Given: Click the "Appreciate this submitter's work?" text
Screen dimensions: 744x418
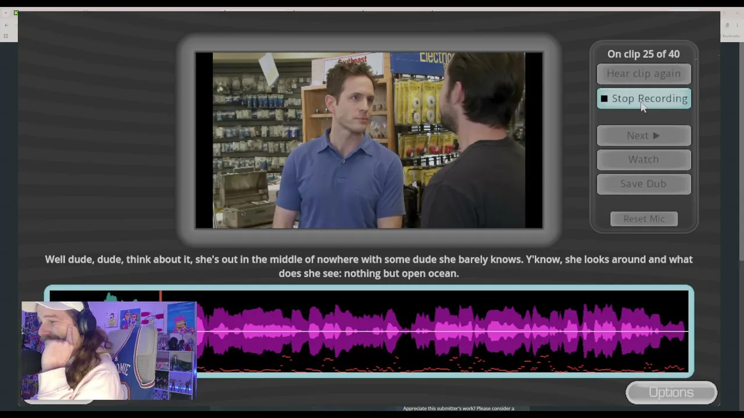Looking at the screenshot, I should tap(459, 409).
